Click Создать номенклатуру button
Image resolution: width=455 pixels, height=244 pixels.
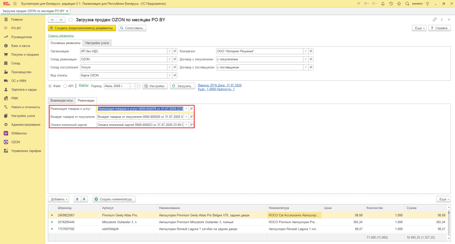coord(114,199)
